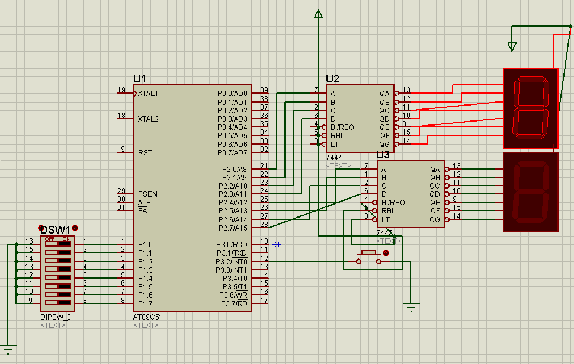Click the unlit dark seven-segment display
The height and width of the screenshot is (364, 574).
(x=530, y=193)
